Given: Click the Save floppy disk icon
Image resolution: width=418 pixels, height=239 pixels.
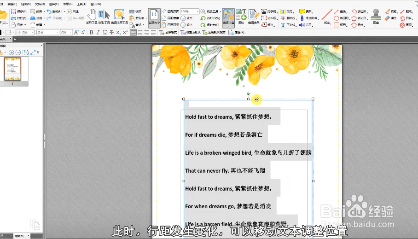Looking at the screenshot, I should (14, 12).
